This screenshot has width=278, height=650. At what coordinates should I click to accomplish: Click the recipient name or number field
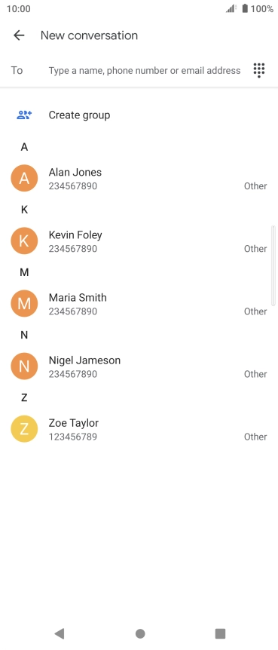click(x=145, y=70)
